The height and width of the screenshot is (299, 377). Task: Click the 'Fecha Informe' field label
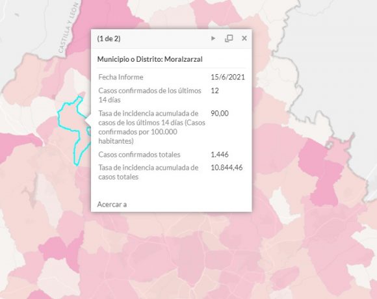coord(121,77)
